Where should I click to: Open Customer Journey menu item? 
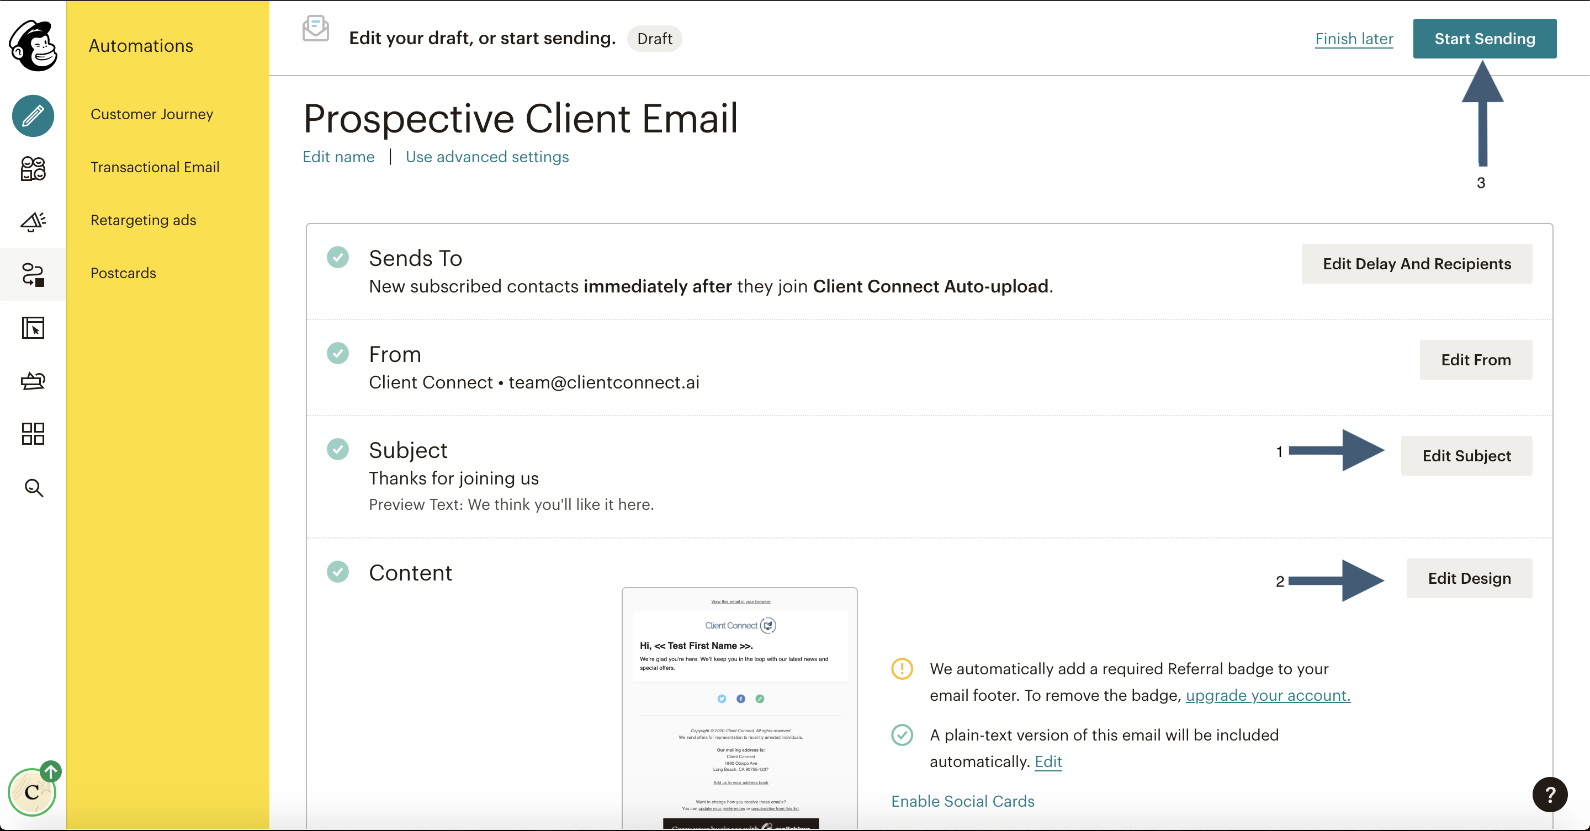pyautogui.click(x=152, y=114)
